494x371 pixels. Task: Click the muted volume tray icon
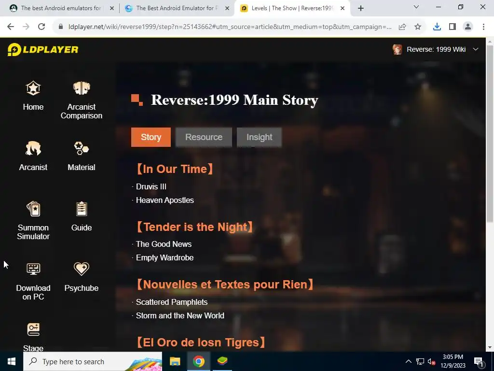[431, 361]
